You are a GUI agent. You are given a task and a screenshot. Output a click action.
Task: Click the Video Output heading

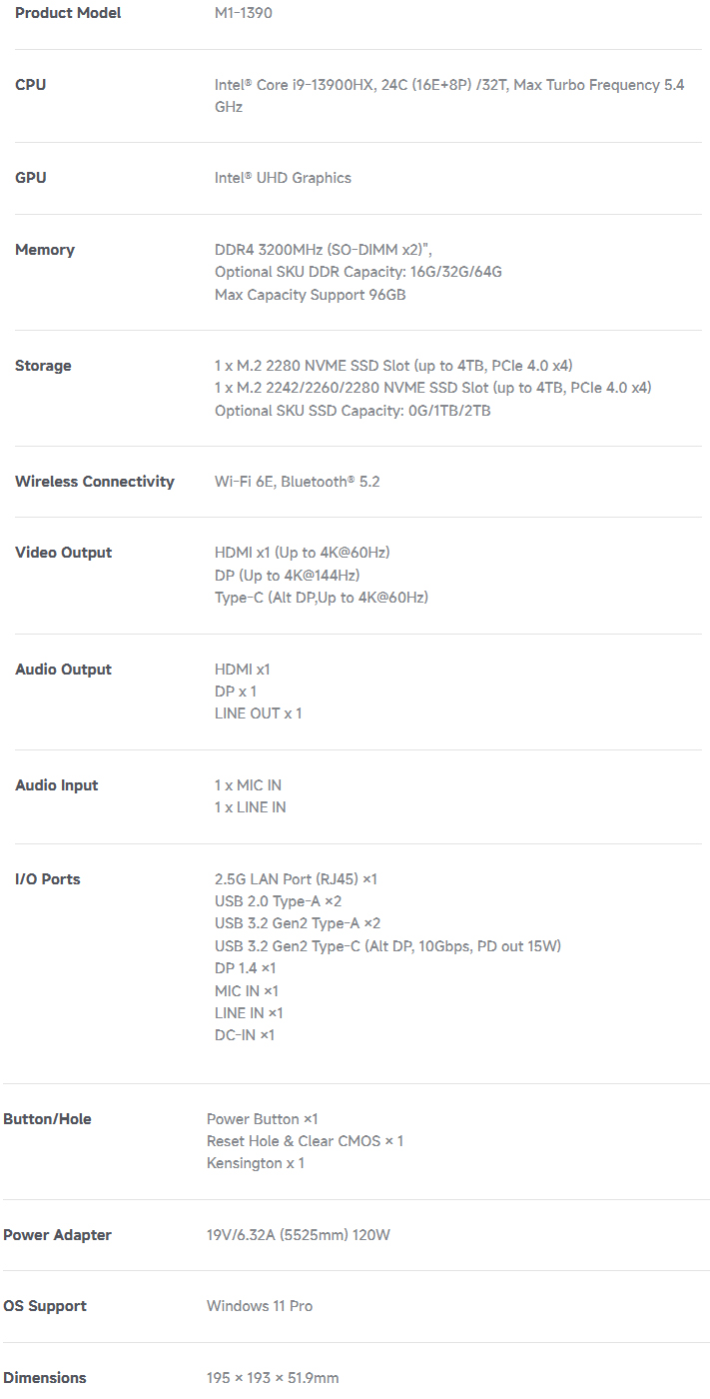pyautogui.click(x=64, y=553)
